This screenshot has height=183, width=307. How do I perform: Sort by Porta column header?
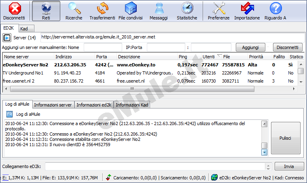(106, 57)
